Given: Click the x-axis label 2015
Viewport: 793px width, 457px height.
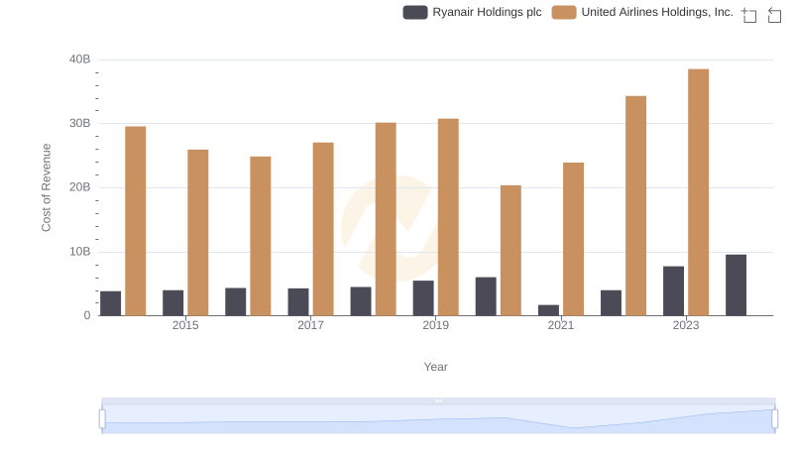Looking at the screenshot, I should 185,325.
